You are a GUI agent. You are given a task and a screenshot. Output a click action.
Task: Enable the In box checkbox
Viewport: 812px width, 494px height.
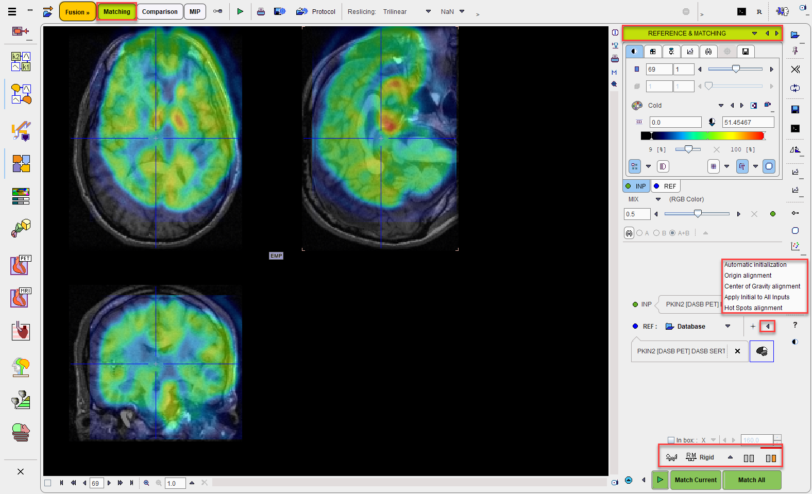[x=671, y=440]
